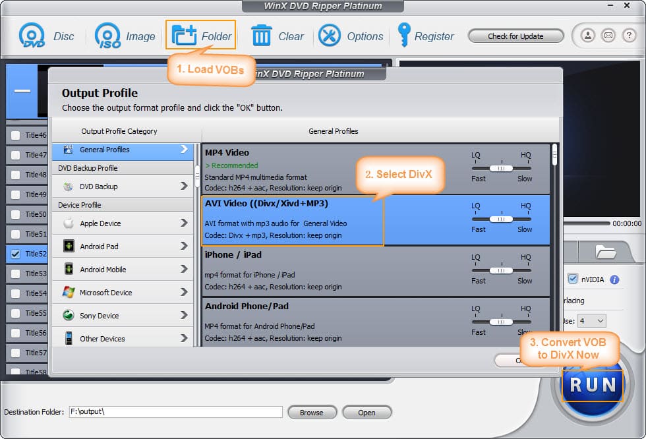The height and width of the screenshot is (439, 646).
Task: Open the help question mark icon
Action: [x=629, y=36]
